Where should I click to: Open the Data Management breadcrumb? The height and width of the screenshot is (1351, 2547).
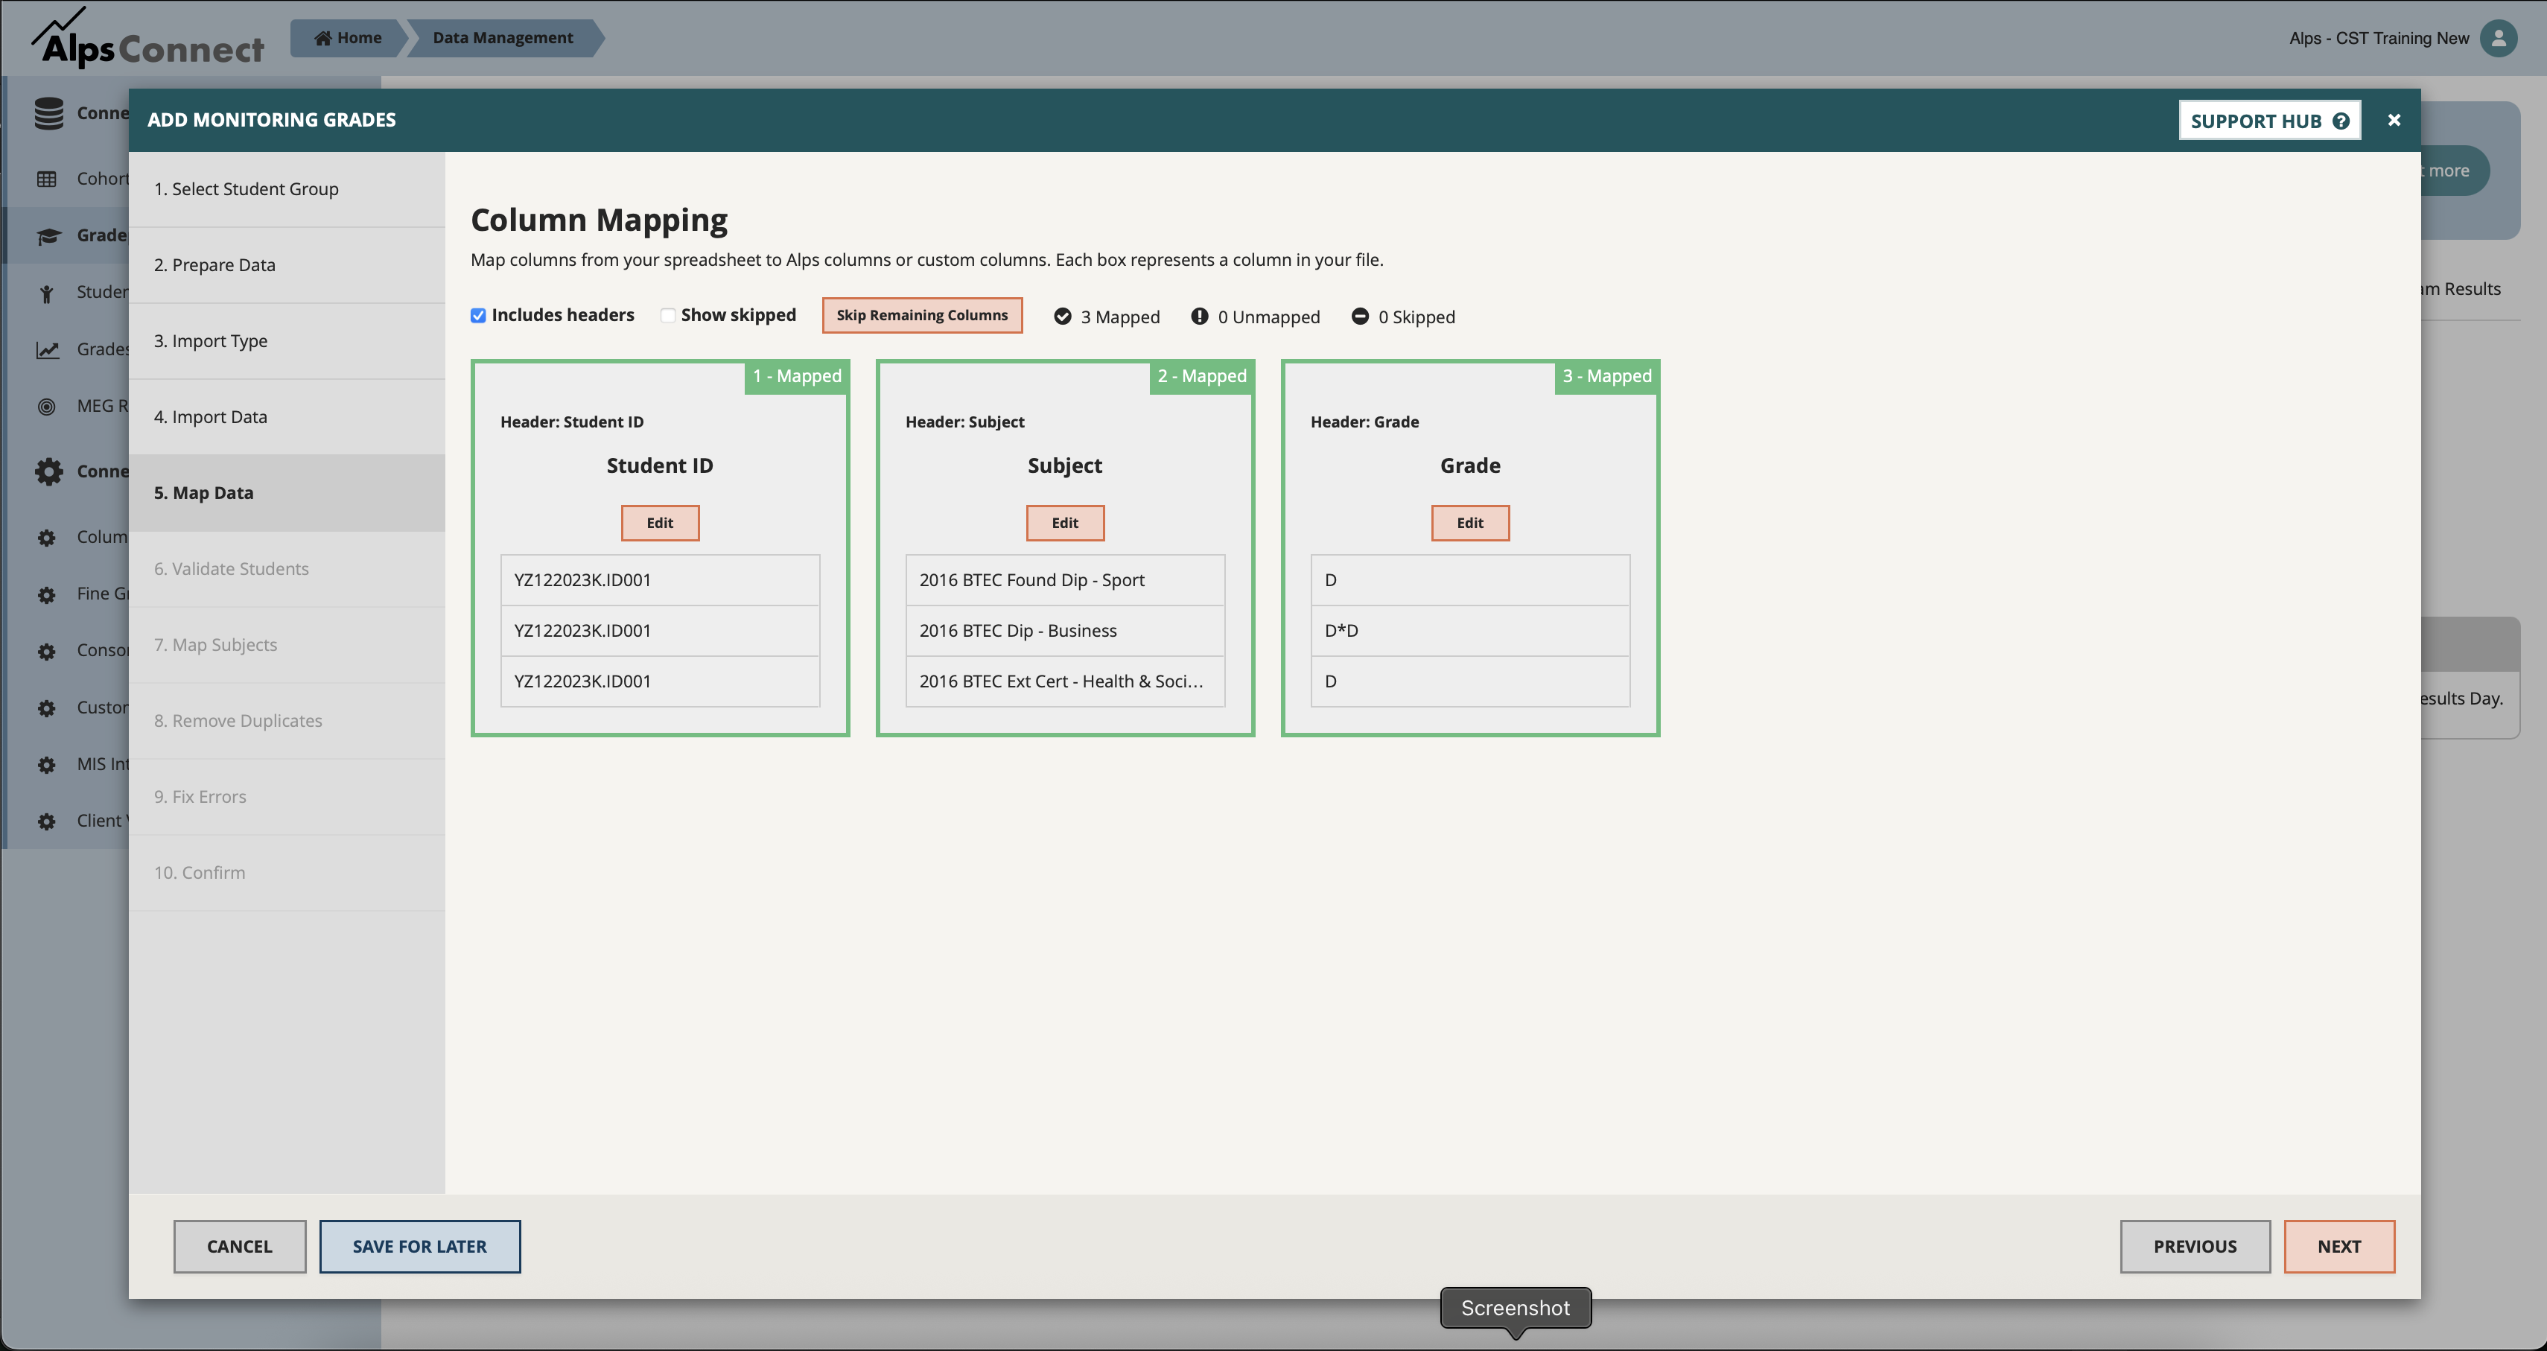point(503,37)
